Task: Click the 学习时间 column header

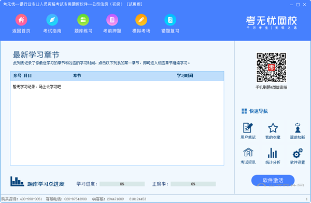Action: click(x=185, y=76)
